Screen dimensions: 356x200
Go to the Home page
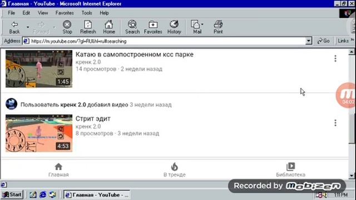tap(109, 27)
